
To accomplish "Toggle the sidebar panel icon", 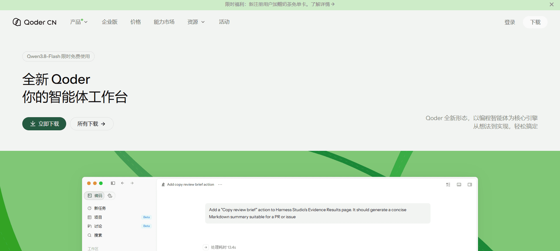I will tap(113, 183).
